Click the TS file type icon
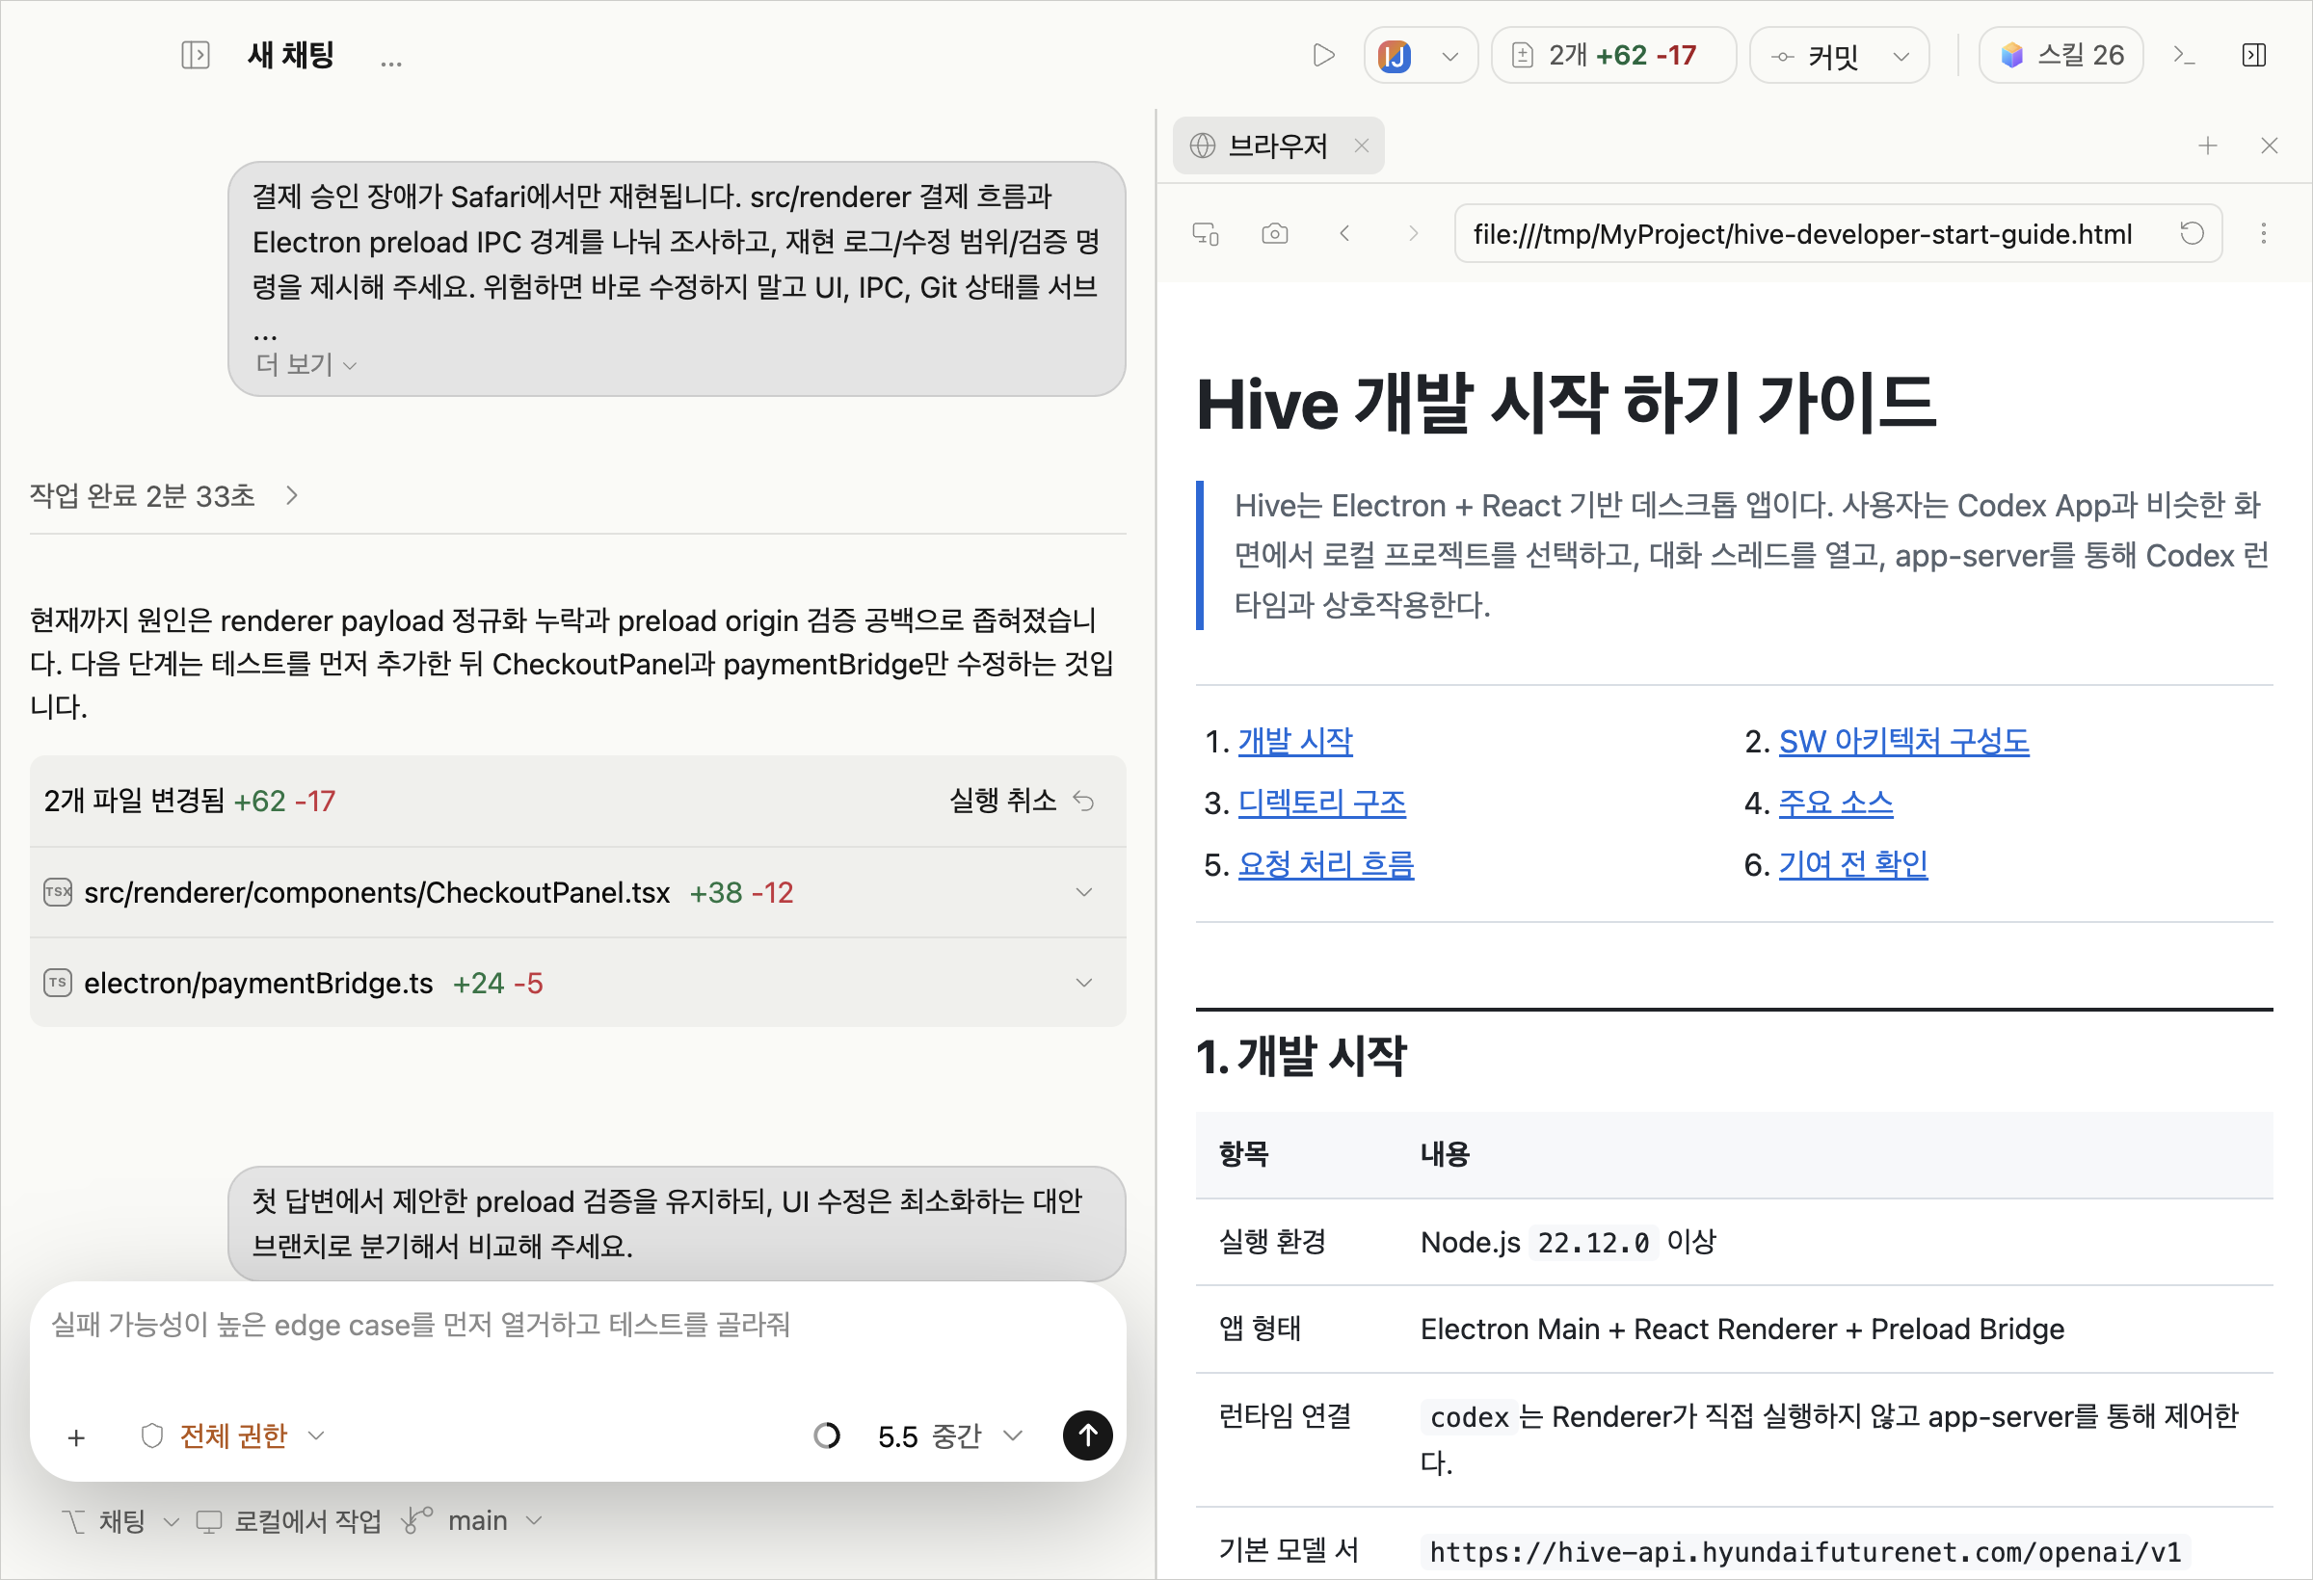Screen dimensions: 2313x1580 click(58, 982)
